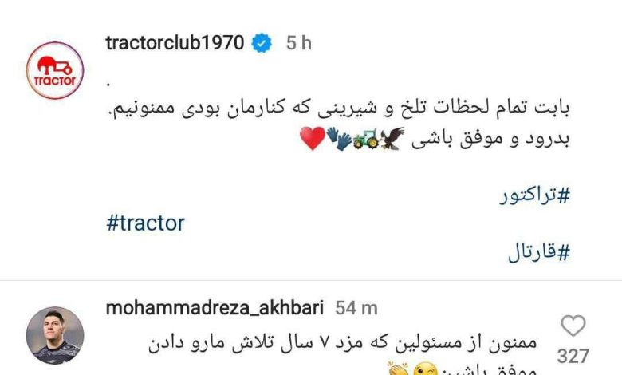The height and width of the screenshot is (375, 622).
Task: Click the winking face emoji in comment
Action: [425, 370]
